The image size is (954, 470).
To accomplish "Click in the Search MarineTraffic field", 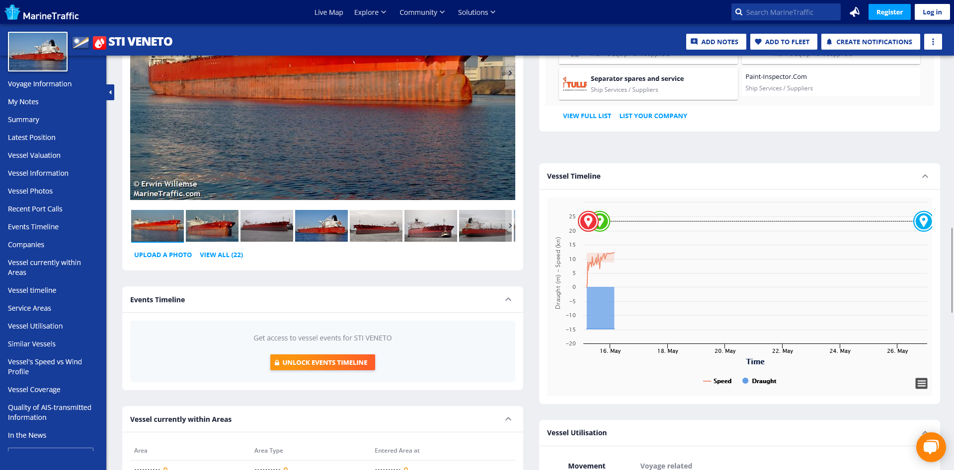I will coord(786,12).
